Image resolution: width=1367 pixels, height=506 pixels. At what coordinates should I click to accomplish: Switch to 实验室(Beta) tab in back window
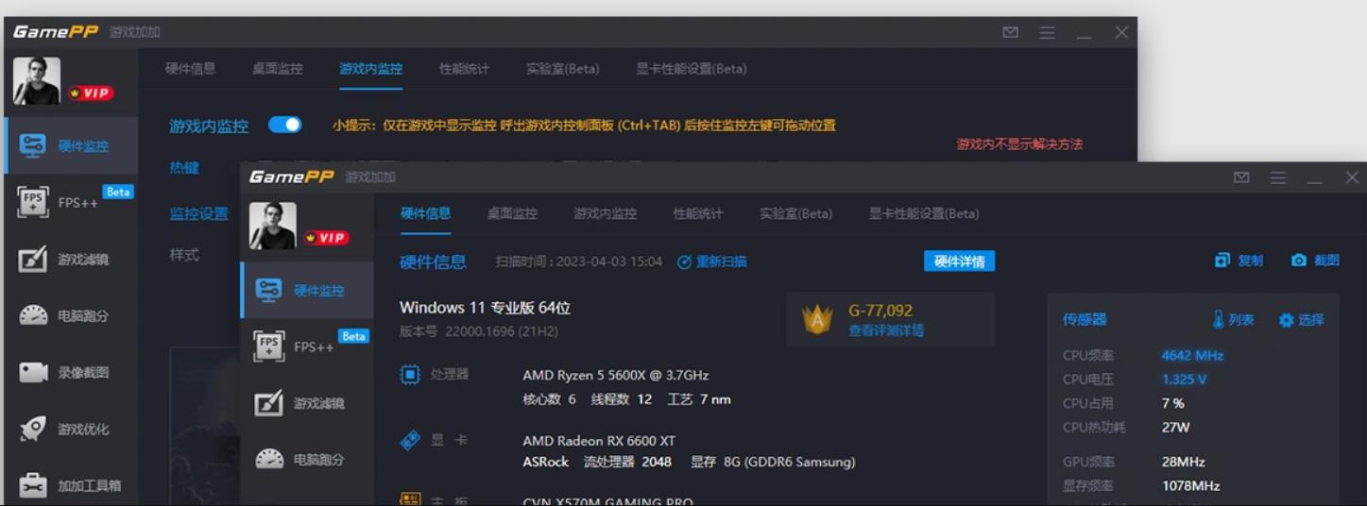[562, 68]
